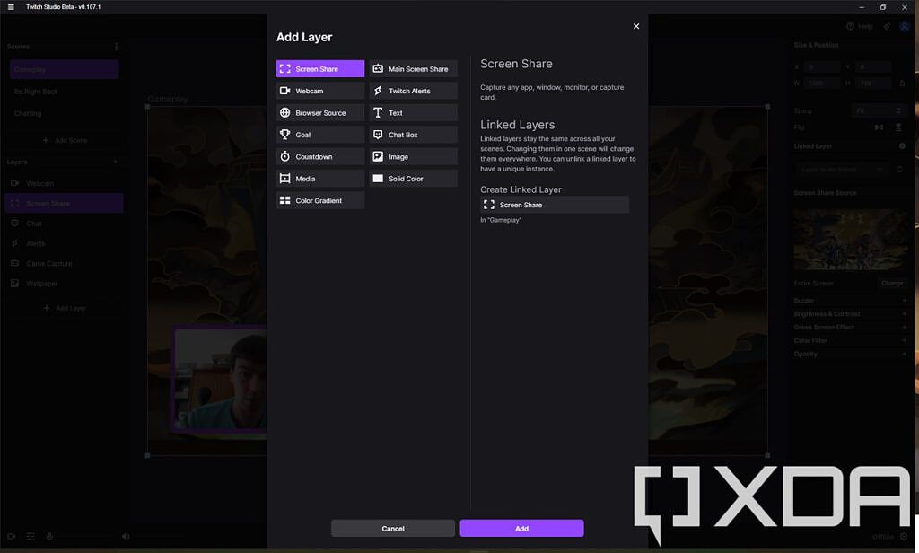Click the Add button to confirm
The image size is (919, 553).
click(x=521, y=528)
